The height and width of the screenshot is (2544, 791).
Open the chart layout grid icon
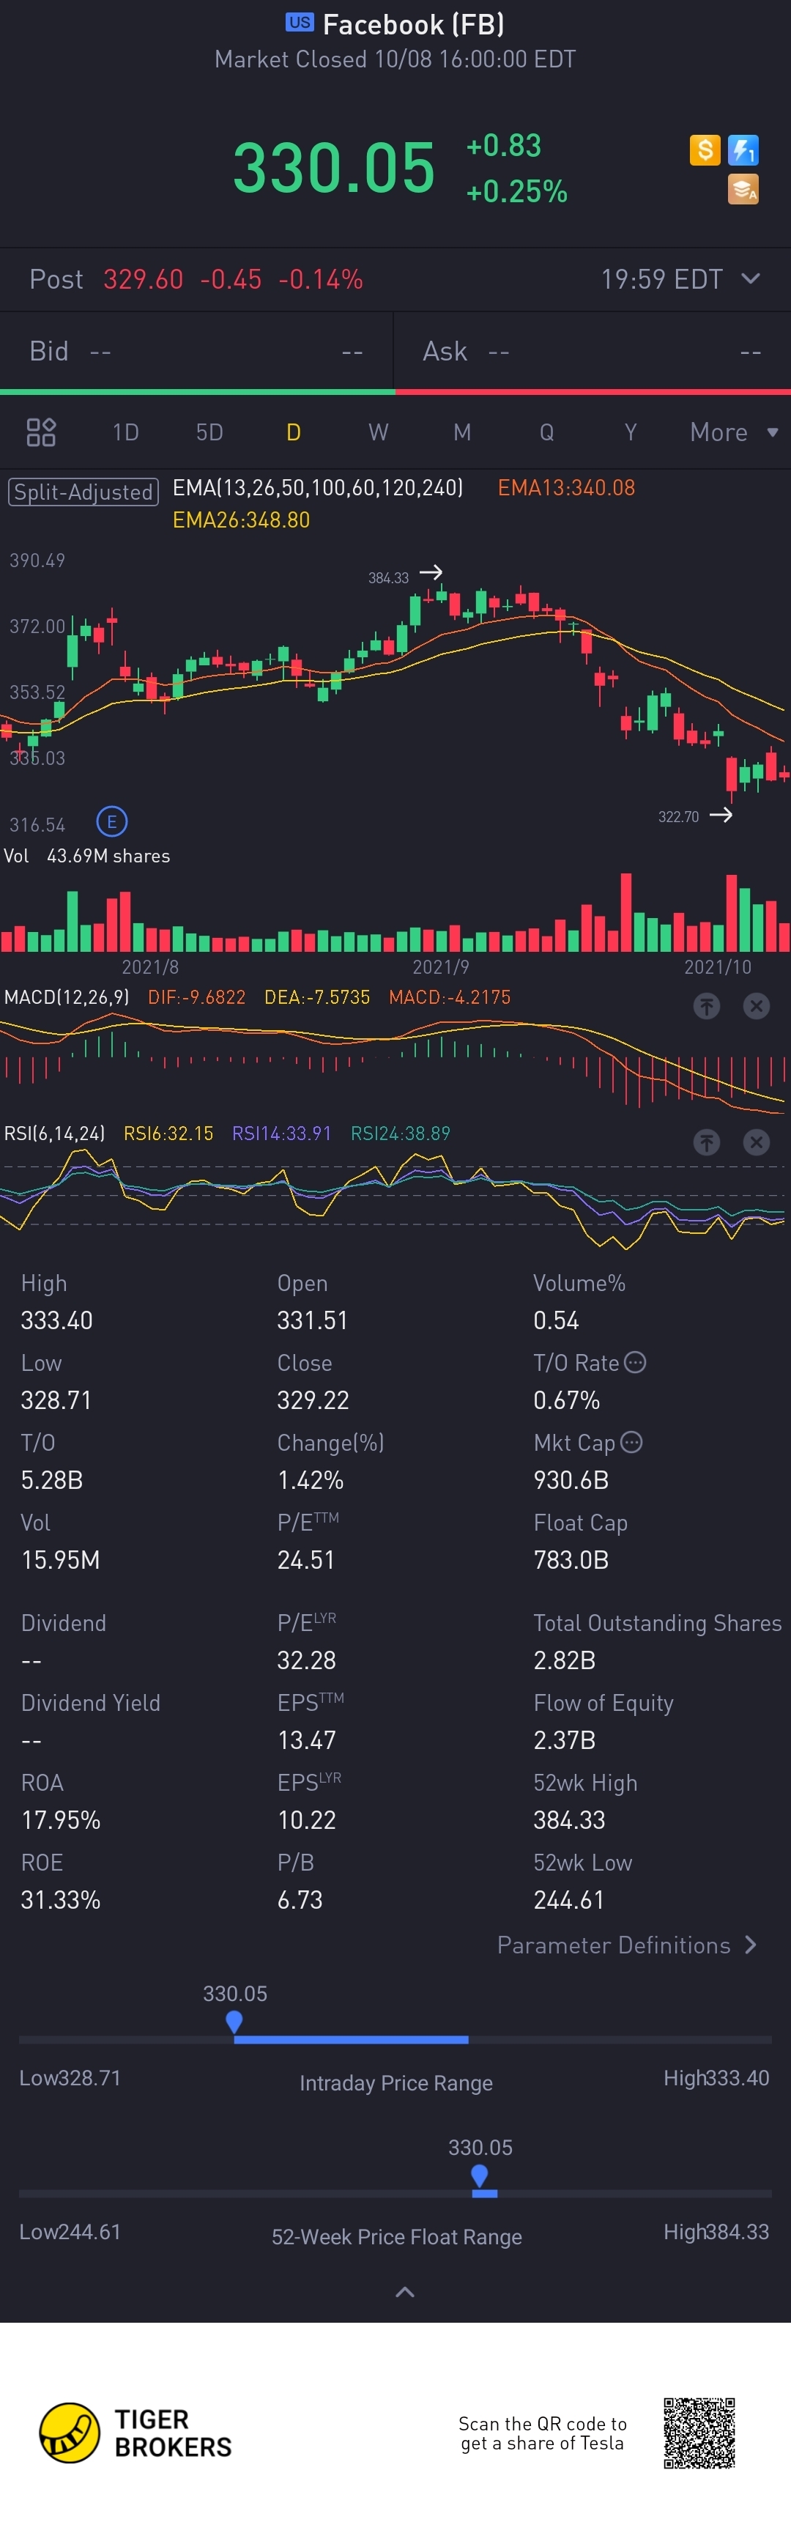pos(40,432)
